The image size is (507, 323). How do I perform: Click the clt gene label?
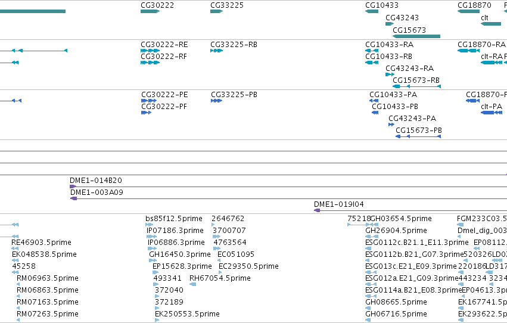point(484,18)
